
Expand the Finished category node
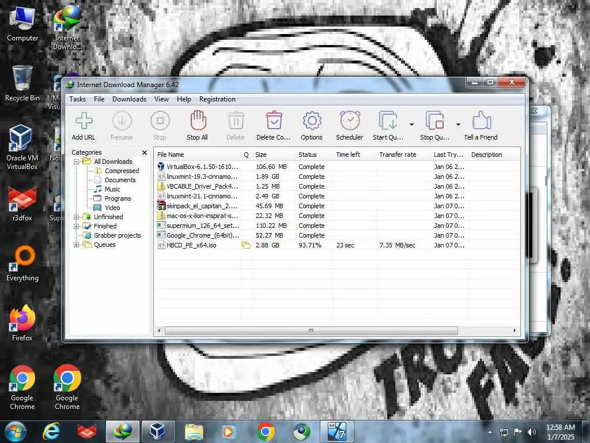[x=77, y=226]
